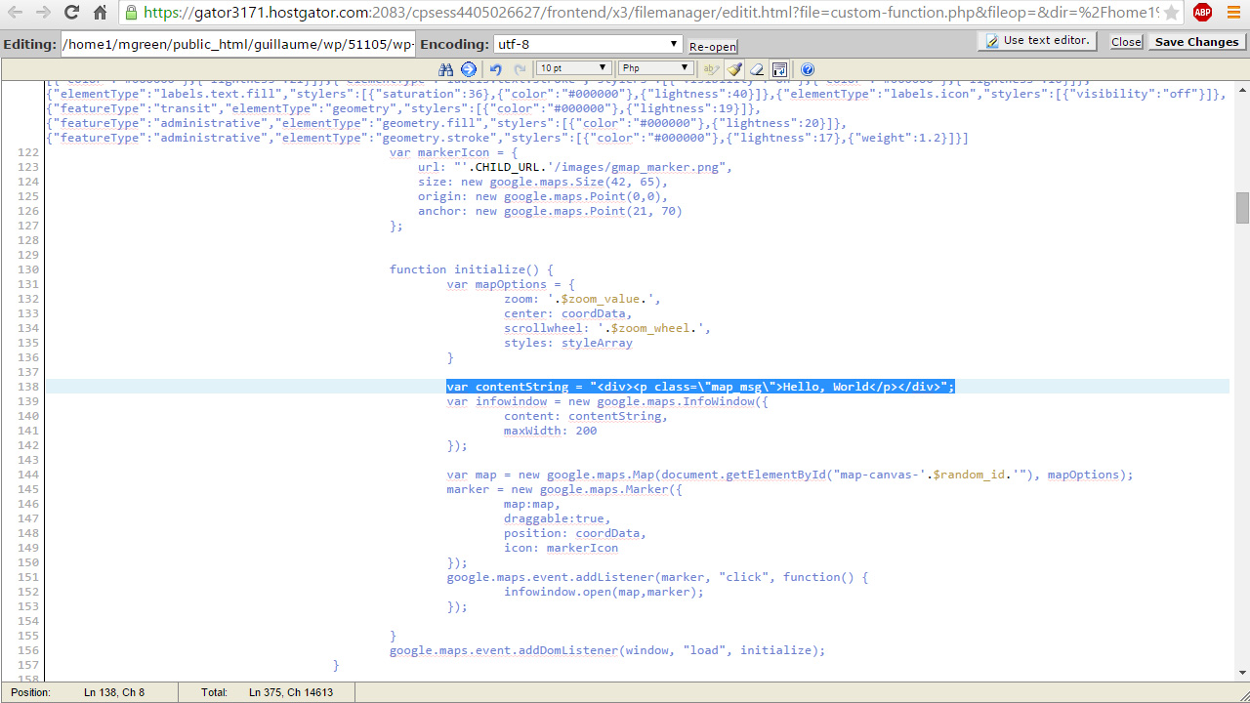Open the Adblock Plus extension icon
This screenshot has width=1250, height=703.
(1202, 13)
